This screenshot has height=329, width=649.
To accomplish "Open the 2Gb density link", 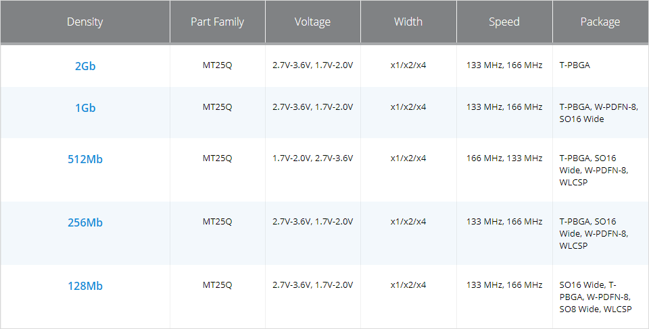I will tap(85, 66).
